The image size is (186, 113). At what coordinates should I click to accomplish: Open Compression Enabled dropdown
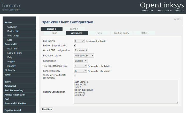coord(81,61)
